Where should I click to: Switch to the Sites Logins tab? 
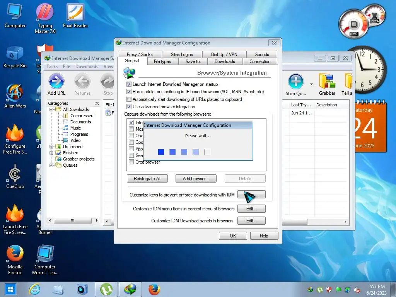pos(182,54)
